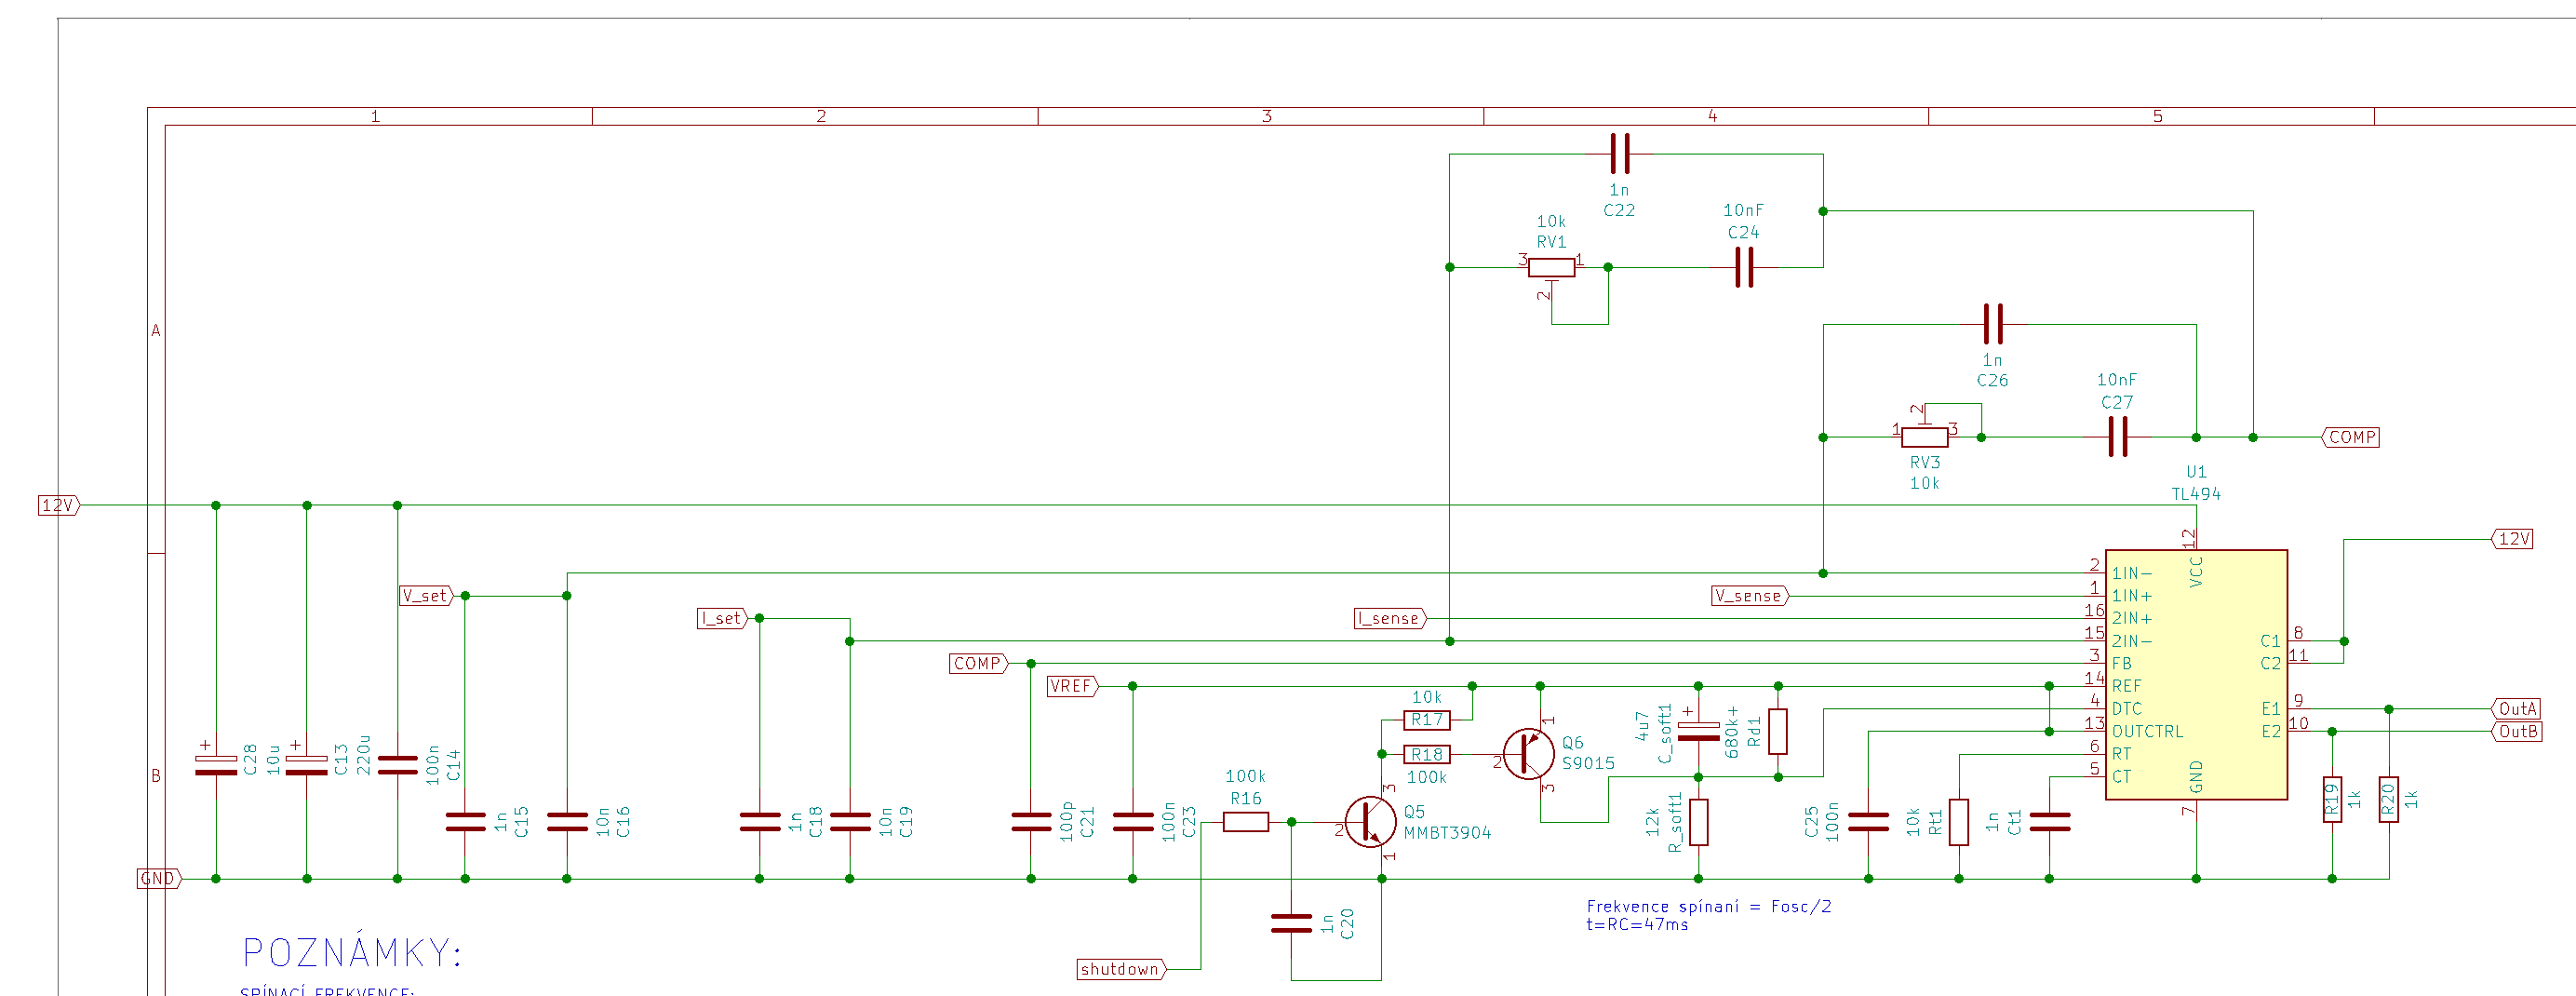Select the Ct1 capacitor symbol
The width and height of the screenshot is (2576, 996).
pos(2049,822)
